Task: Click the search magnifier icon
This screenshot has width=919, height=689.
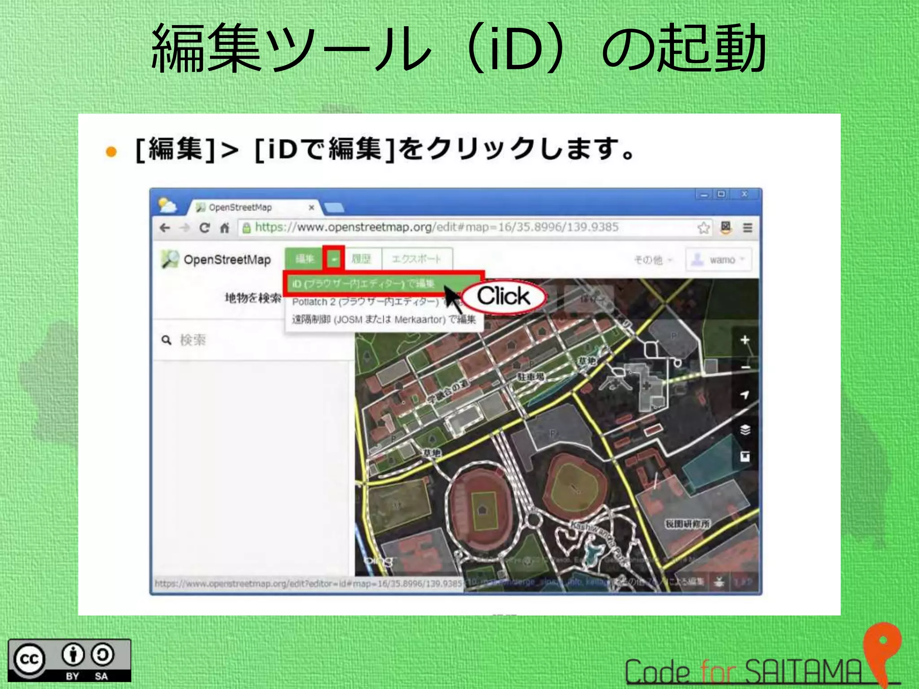Action: [166, 340]
